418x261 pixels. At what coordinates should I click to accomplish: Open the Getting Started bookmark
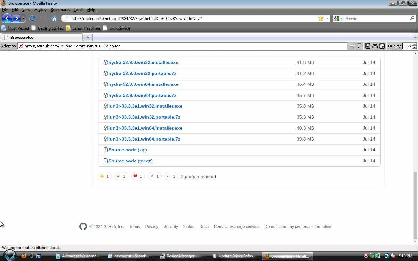(47, 28)
